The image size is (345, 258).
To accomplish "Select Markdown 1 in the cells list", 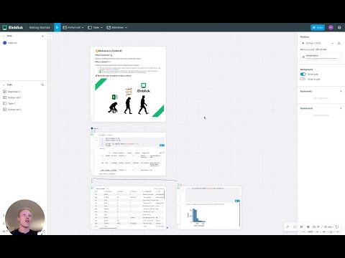I will pyautogui.click(x=11, y=92).
